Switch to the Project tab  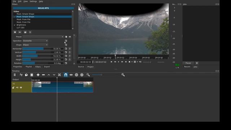[91, 67]
